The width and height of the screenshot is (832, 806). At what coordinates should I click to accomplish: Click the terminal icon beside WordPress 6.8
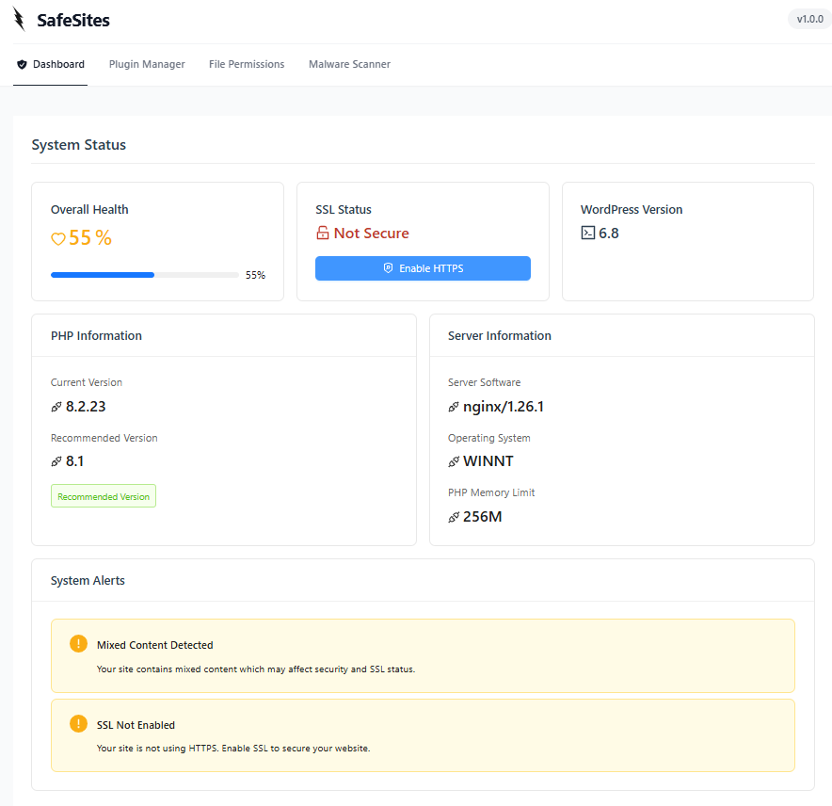click(x=588, y=234)
